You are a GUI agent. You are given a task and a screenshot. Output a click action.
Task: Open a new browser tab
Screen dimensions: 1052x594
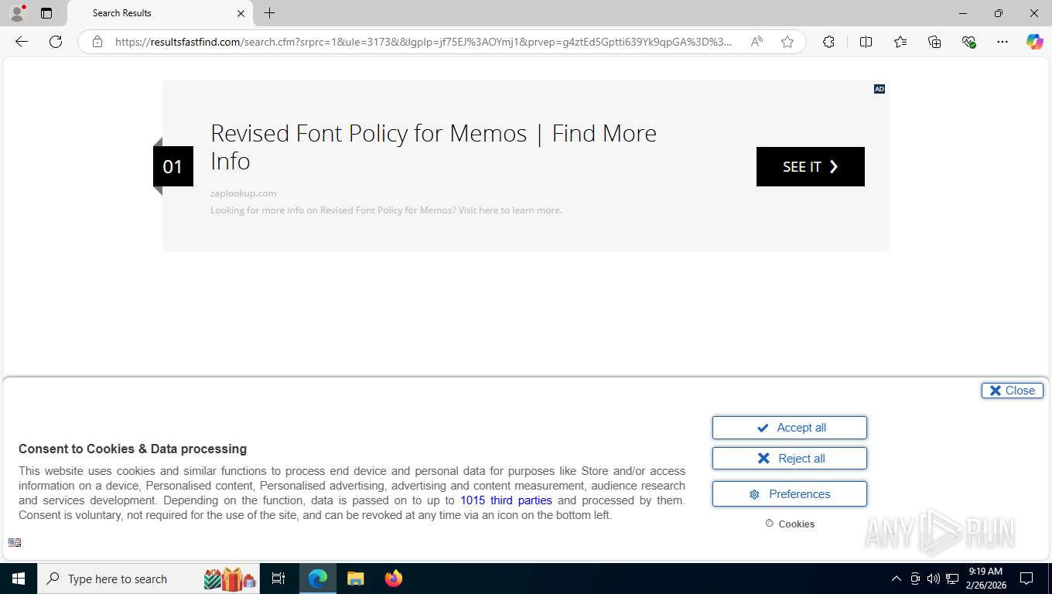(x=269, y=13)
